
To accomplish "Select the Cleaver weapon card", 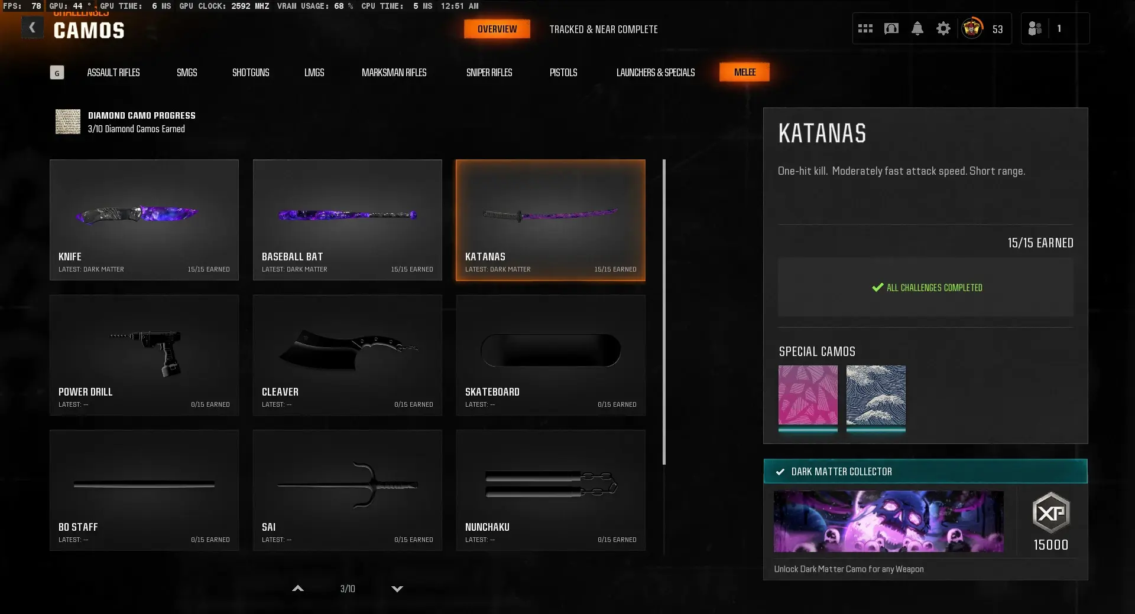I will coord(347,355).
